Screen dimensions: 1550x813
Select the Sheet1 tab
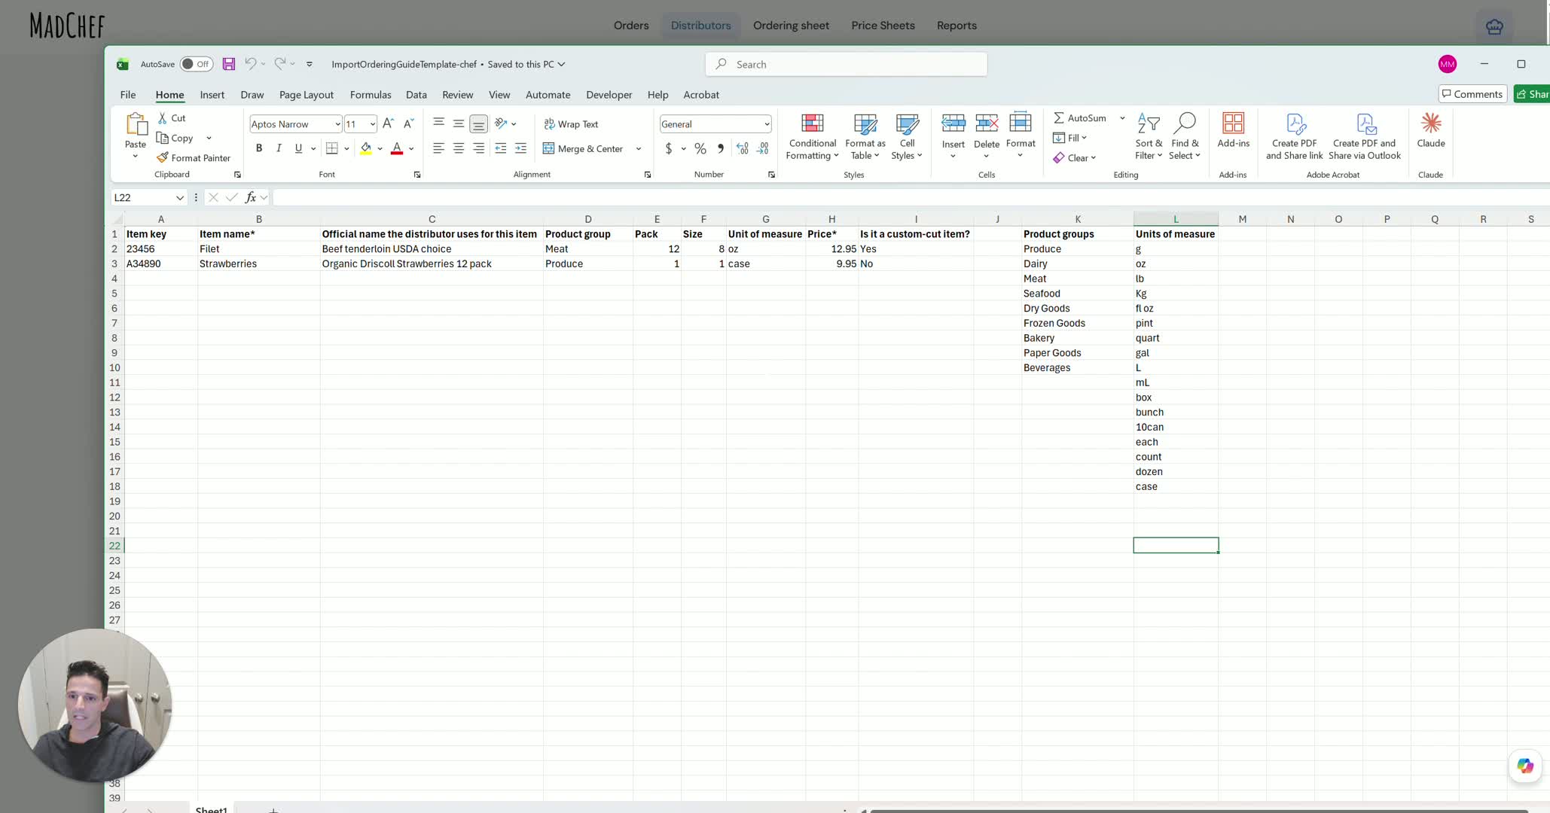click(x=211, y=809)
